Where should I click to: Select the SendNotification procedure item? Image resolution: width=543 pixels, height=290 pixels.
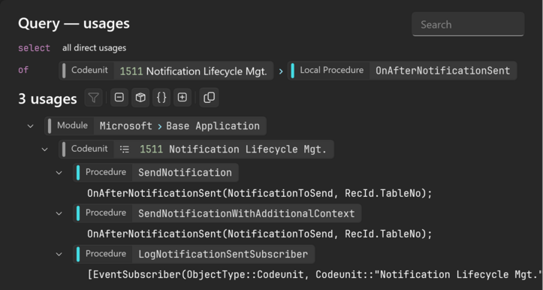155,173
